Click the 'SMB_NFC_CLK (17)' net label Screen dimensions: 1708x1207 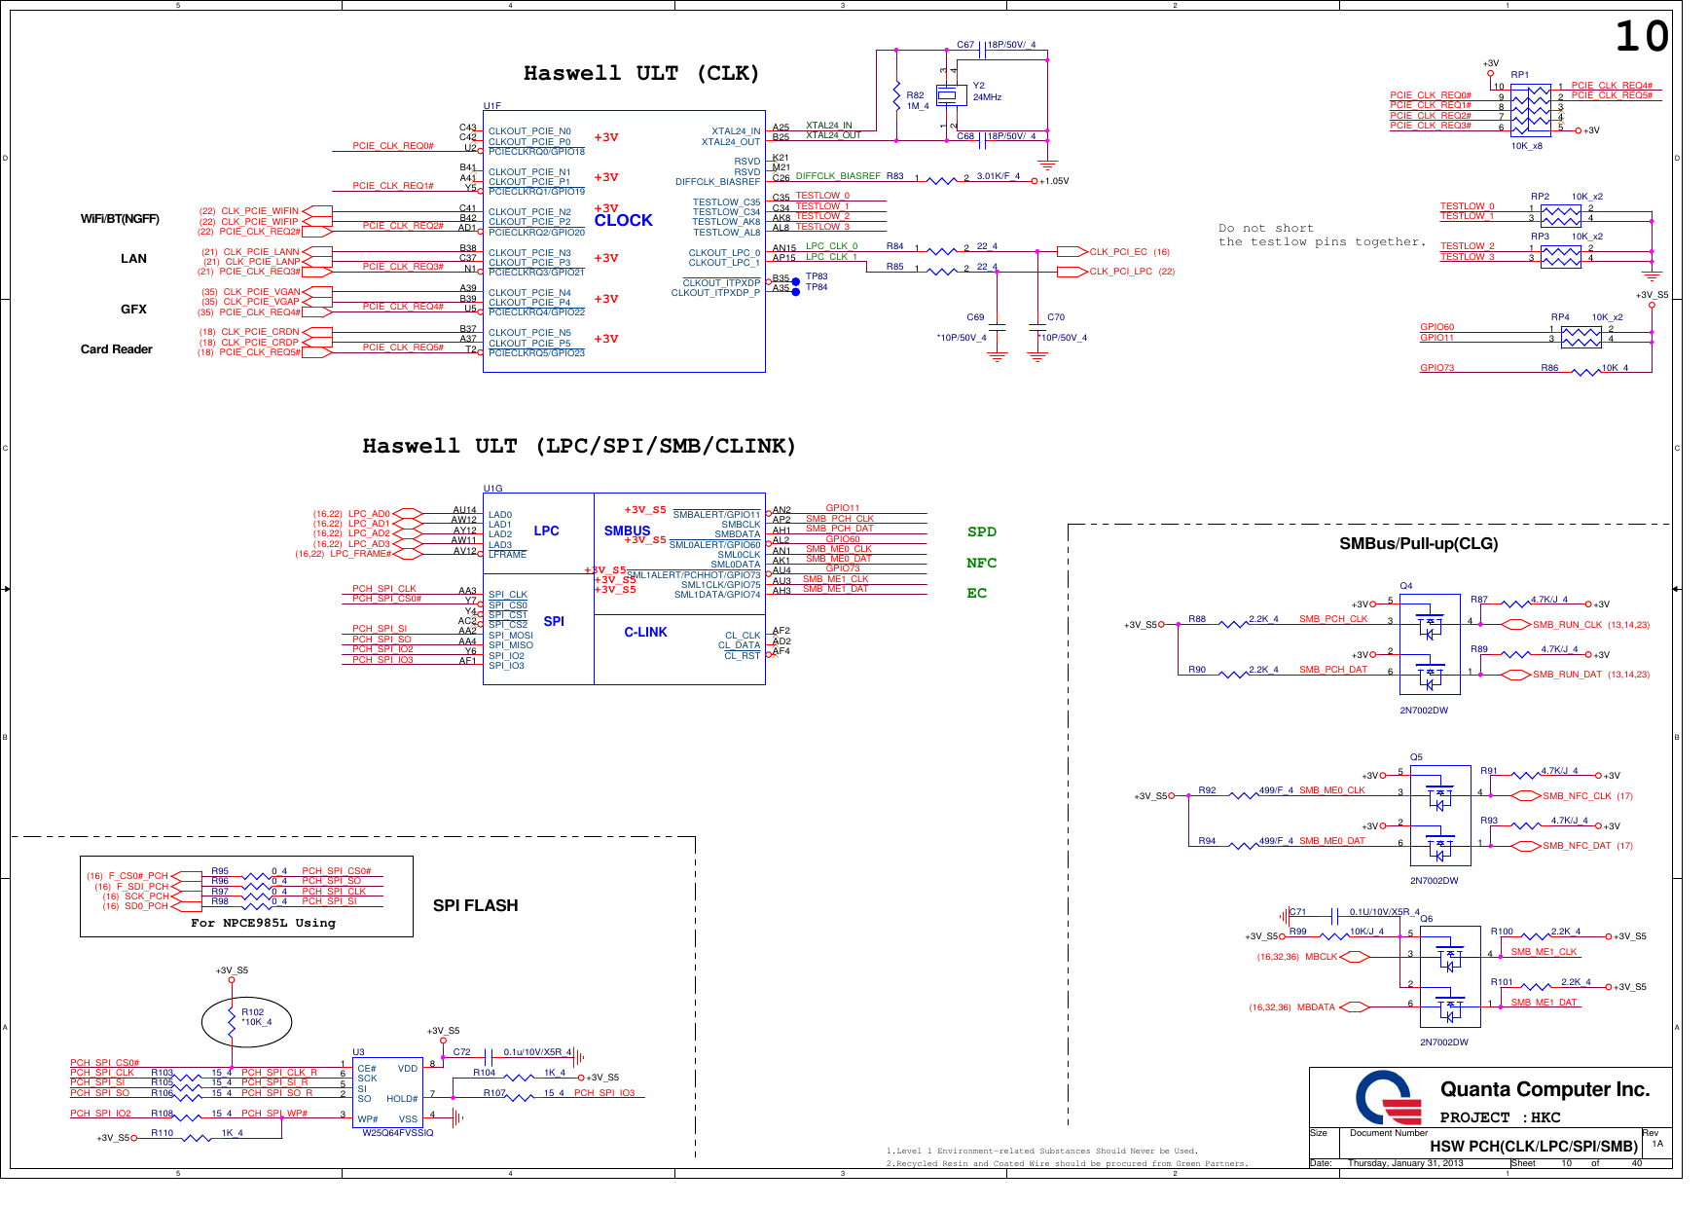1587,796
